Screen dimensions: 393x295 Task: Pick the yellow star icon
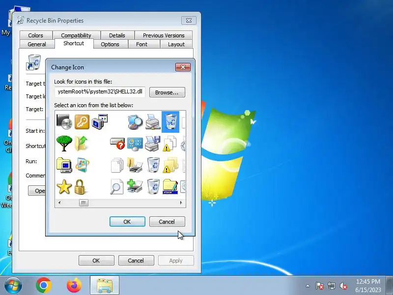pos(64,187)
